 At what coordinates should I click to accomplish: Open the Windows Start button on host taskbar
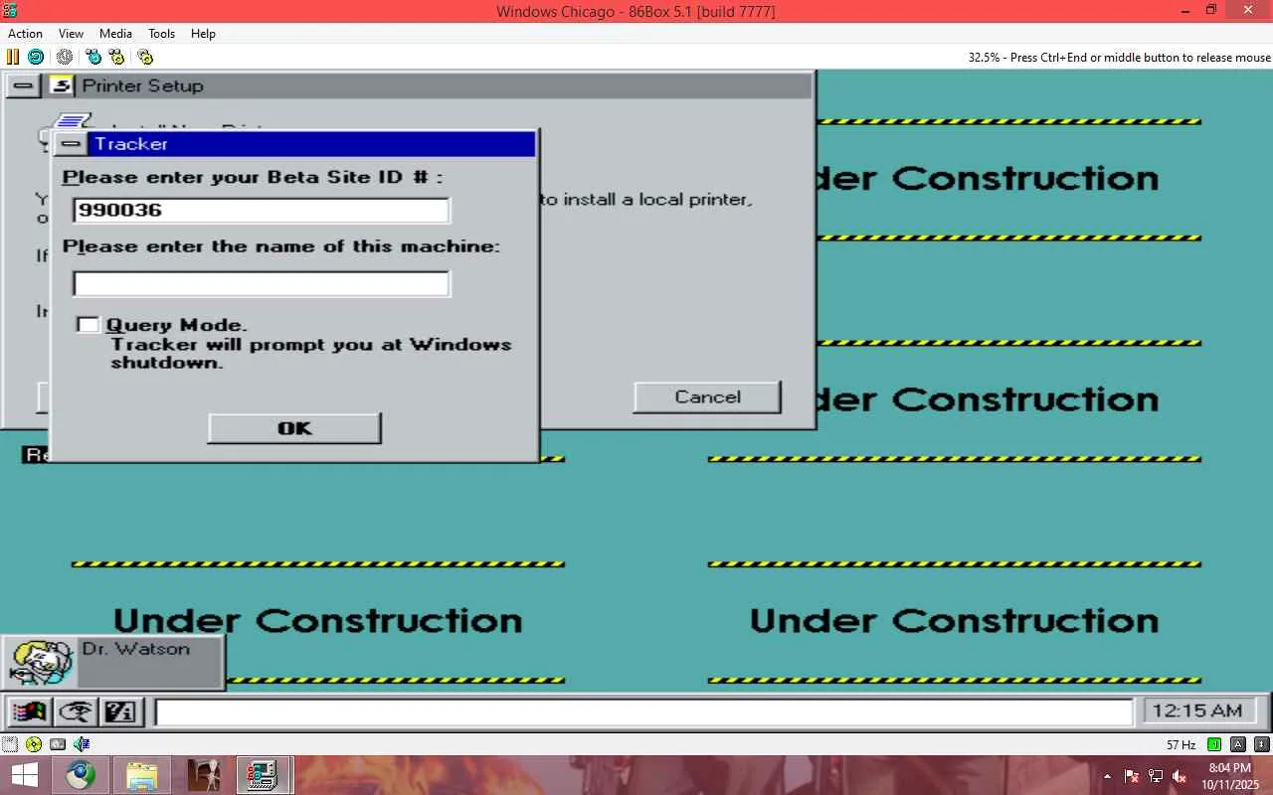(24, 775)
